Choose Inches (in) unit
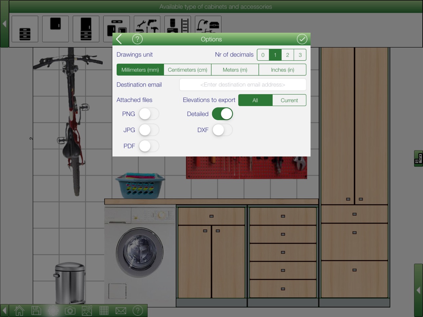Viewport: 423px width, 317px height. click(x=283, y=70)
